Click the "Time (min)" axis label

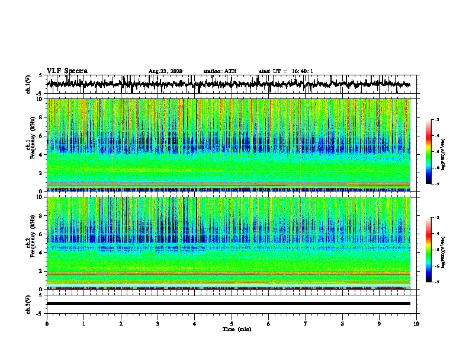[x=237, y=329]
